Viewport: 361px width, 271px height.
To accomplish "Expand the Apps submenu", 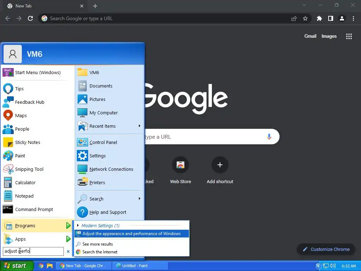I will [x=68, y=239].
